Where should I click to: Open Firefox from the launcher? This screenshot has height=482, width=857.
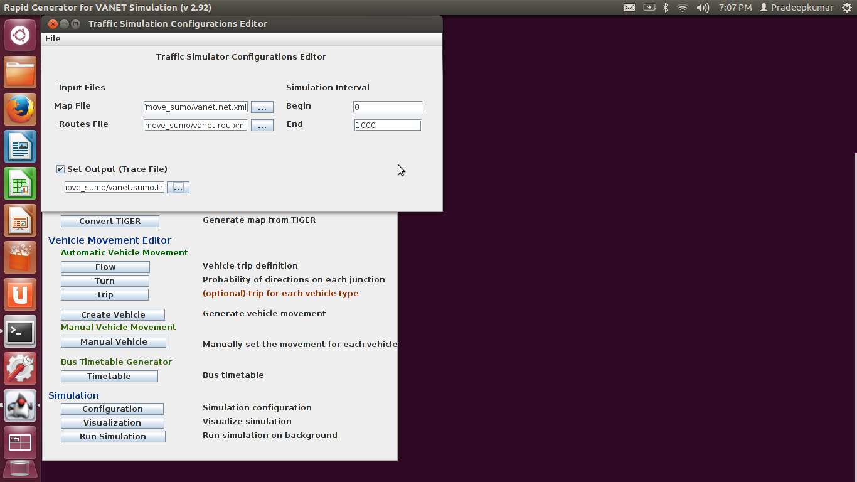click(20, 110)
